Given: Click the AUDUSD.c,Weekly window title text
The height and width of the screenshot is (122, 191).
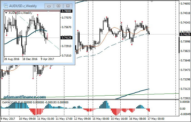Looking at the screenshot, I should point(23,6).
